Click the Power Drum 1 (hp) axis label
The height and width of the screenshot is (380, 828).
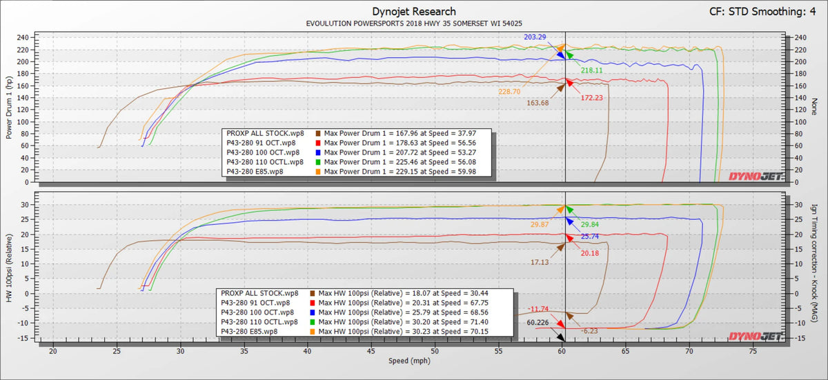point(9,107)
